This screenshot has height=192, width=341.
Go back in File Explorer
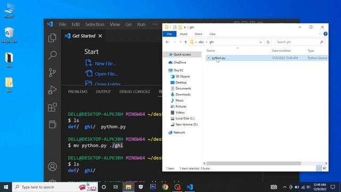click(167, 42)
